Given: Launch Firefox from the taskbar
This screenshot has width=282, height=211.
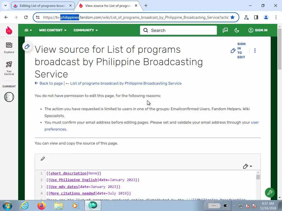Looking at the screenshot, I should 42,206.
